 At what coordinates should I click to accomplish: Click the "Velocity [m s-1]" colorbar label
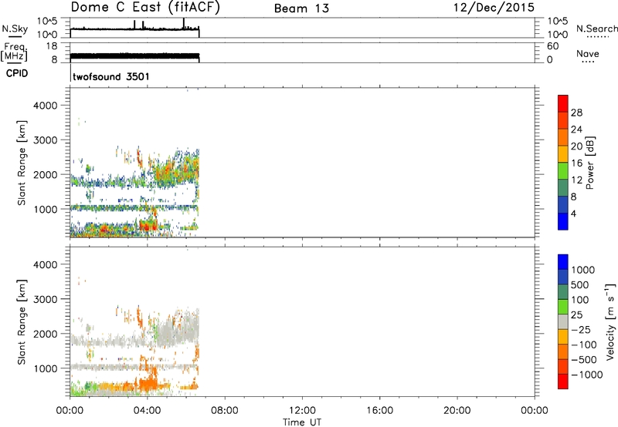610,321
